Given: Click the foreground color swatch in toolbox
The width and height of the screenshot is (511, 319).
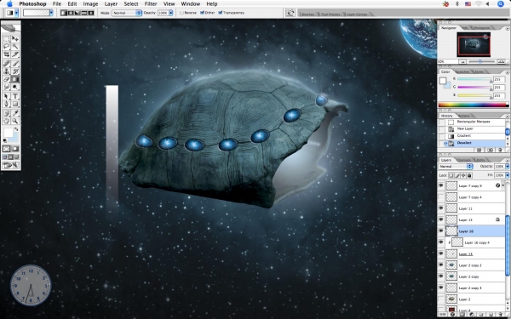Looking at the screenshot, I should [8, 133].
